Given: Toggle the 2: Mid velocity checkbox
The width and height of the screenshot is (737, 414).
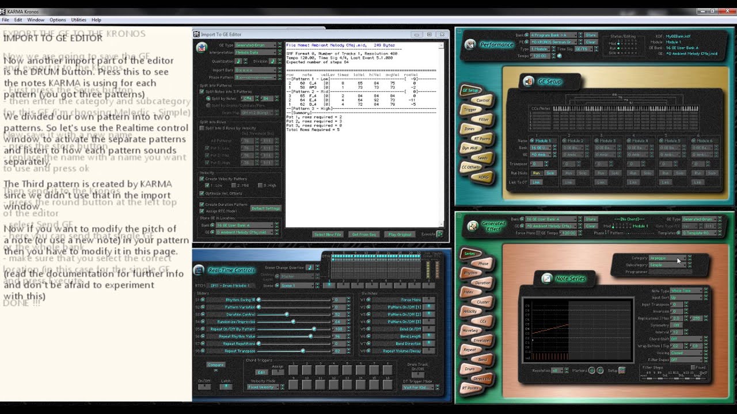Looking at the screenshot, I should [x=234, y=185].
